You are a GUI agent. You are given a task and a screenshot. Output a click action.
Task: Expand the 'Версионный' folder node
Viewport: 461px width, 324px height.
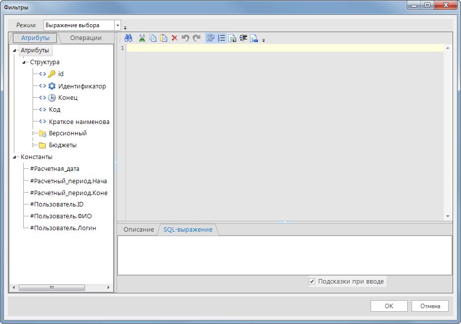coord(34,133)
